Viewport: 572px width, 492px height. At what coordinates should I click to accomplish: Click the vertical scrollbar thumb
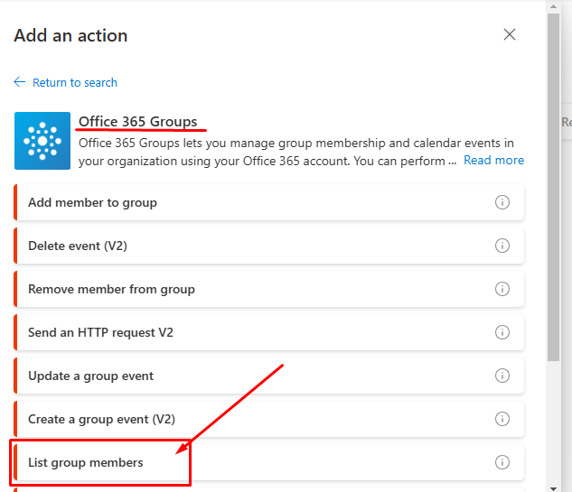(553, 188)
